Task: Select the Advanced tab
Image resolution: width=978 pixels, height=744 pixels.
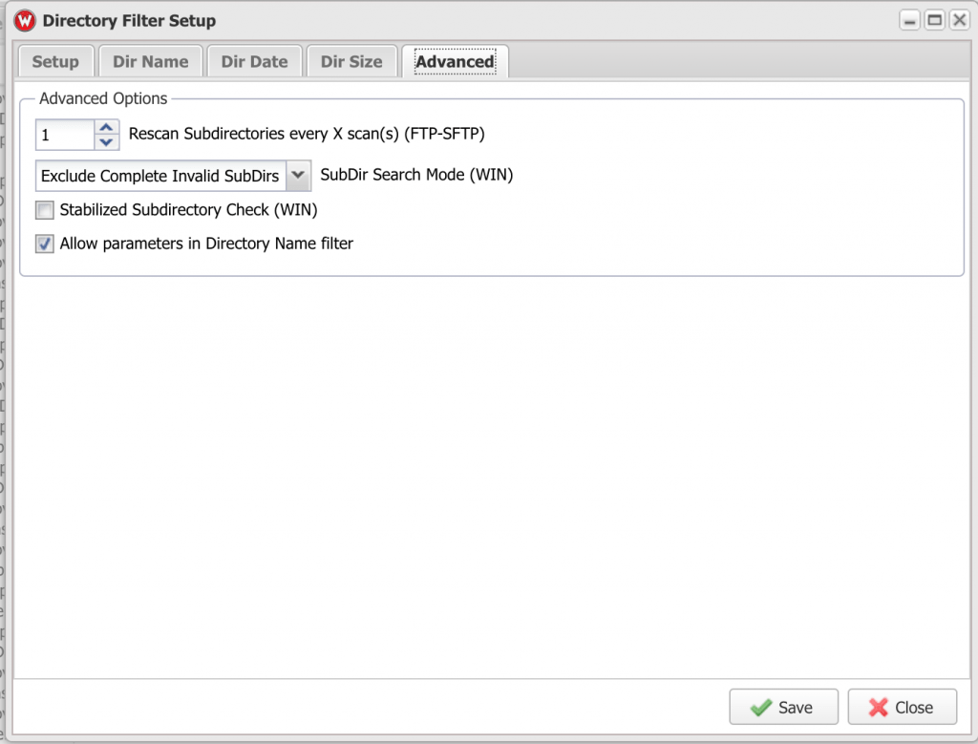Action: (455, 60)
